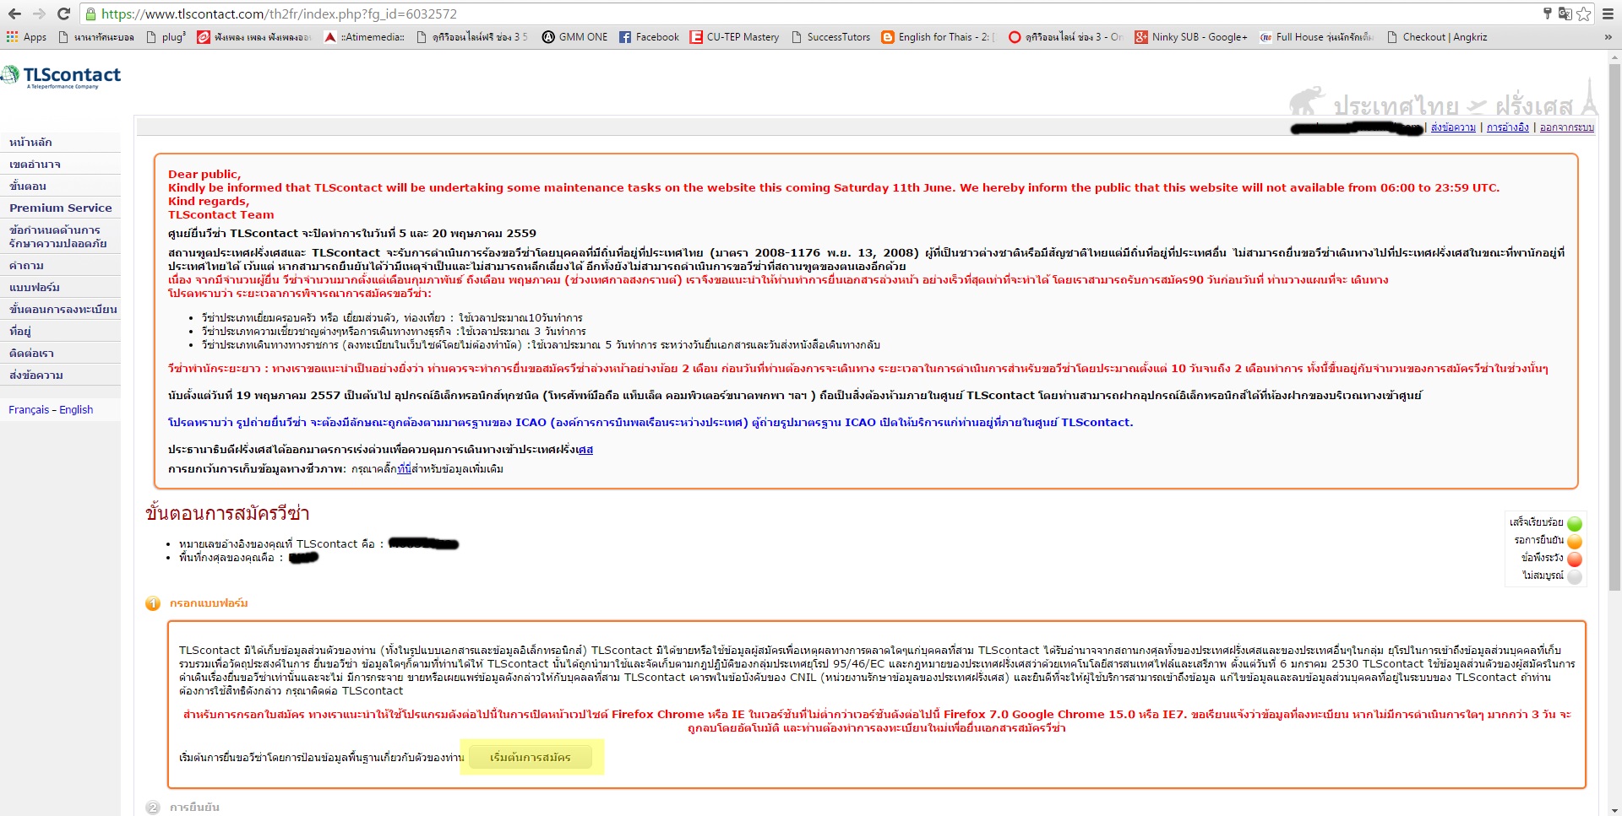Open ขั้นตอน in the sidebar menu

pos(61,186)
